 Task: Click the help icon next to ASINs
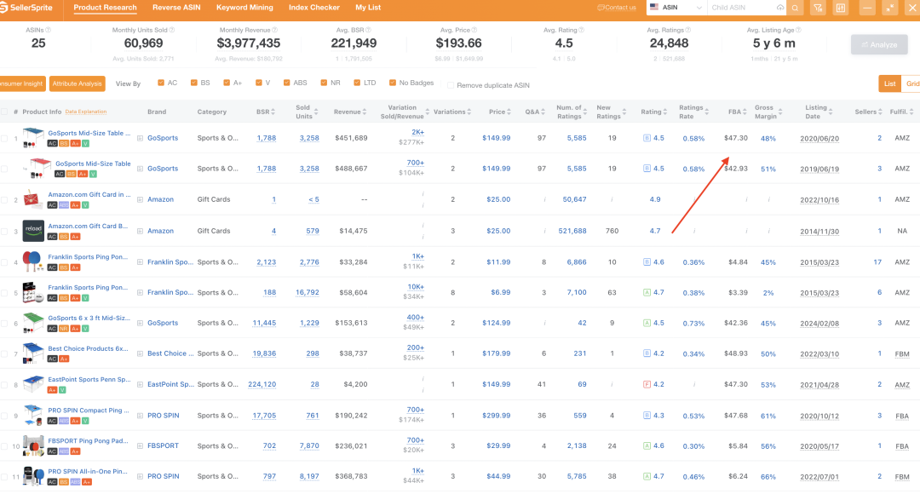(x=48, y=30)
